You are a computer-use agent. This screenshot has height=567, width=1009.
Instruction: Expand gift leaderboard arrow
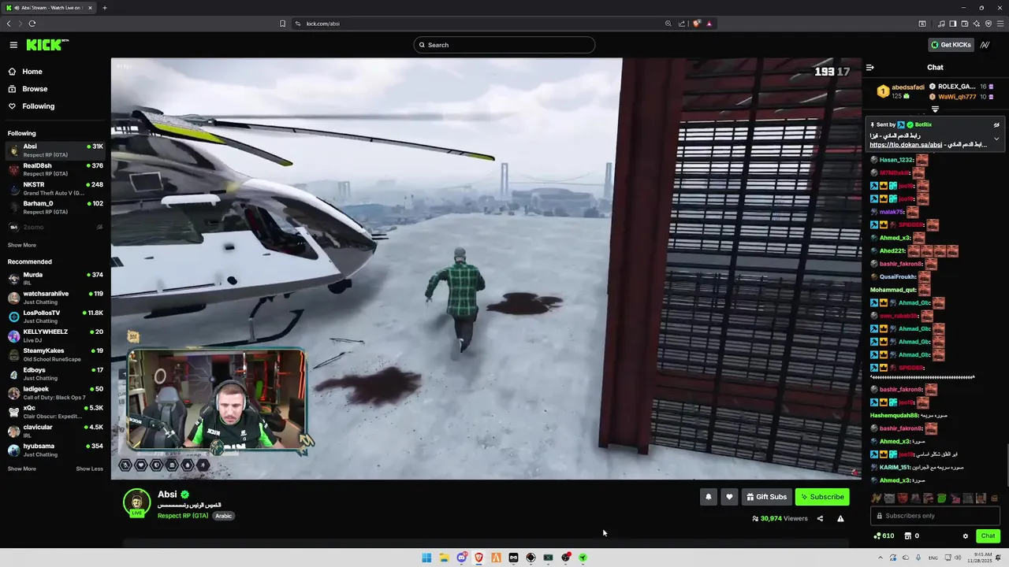tap(935, 109)
